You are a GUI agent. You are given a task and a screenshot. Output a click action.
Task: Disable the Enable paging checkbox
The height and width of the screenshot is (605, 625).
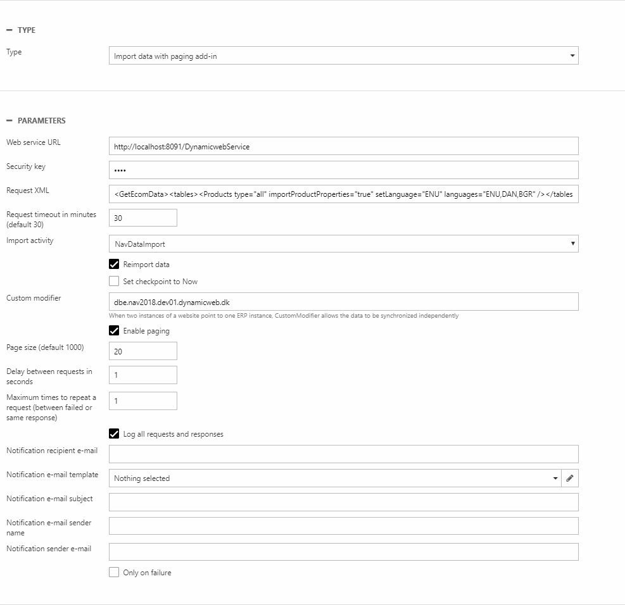pyautogui.click(x=114, y=331)
